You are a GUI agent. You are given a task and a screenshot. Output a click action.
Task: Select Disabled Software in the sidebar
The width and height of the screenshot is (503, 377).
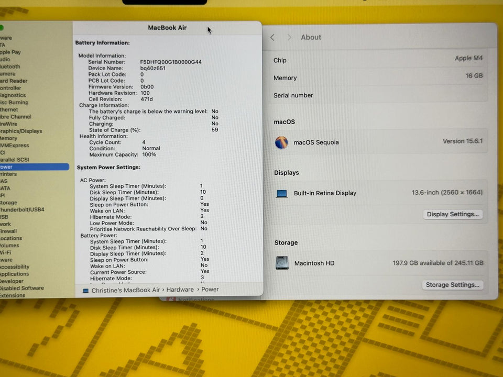click(22, 288)
